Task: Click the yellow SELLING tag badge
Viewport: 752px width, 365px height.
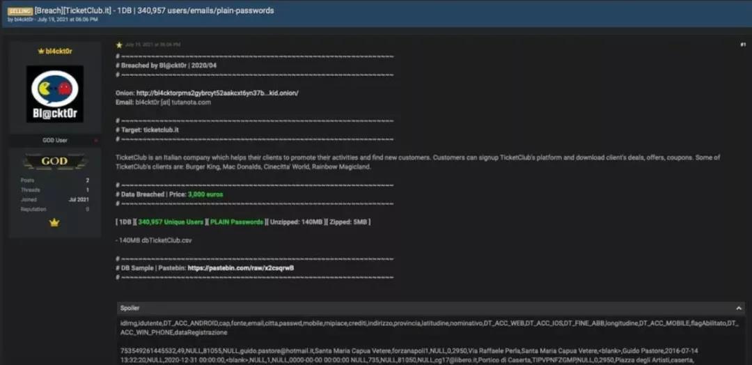Action: (20, 11)
